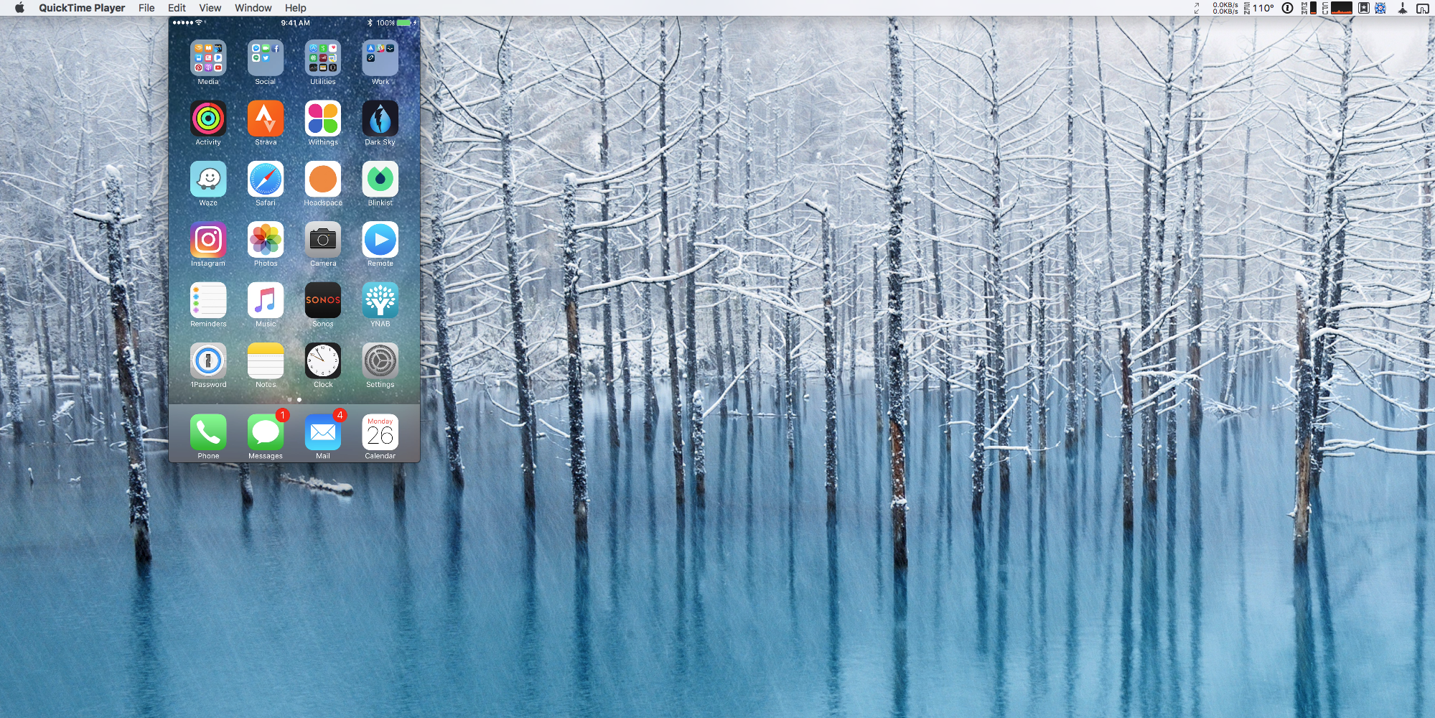Open Instagram on the iPhone screen

pyautogui.click(x=208, y=240)
